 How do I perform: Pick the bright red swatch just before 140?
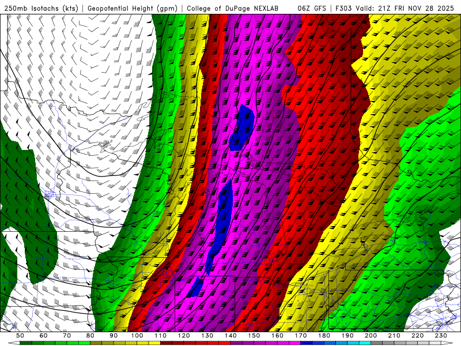pos(225,343)
